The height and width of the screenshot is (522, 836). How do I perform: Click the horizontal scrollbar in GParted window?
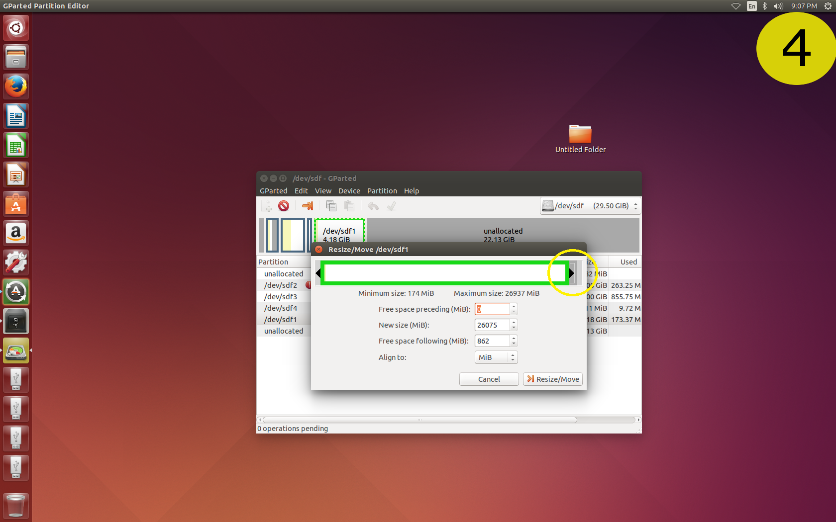[419, 420]
